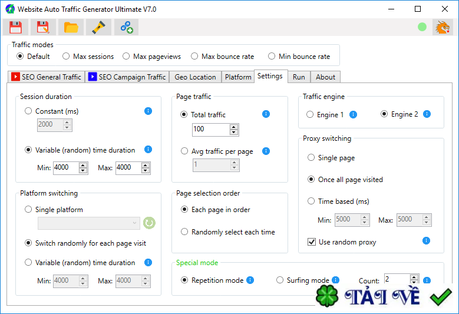This screenshot has width=459, height=314.
Task: Show info icon next to Total traffic
Action: tap(266, 114)
